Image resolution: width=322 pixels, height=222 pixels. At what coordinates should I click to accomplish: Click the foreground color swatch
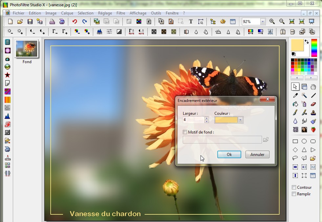click(x=297, y=45)
